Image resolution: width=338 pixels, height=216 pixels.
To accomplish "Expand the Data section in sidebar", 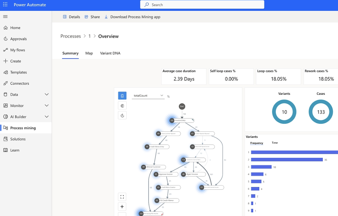I will click(x=47, y=94).
